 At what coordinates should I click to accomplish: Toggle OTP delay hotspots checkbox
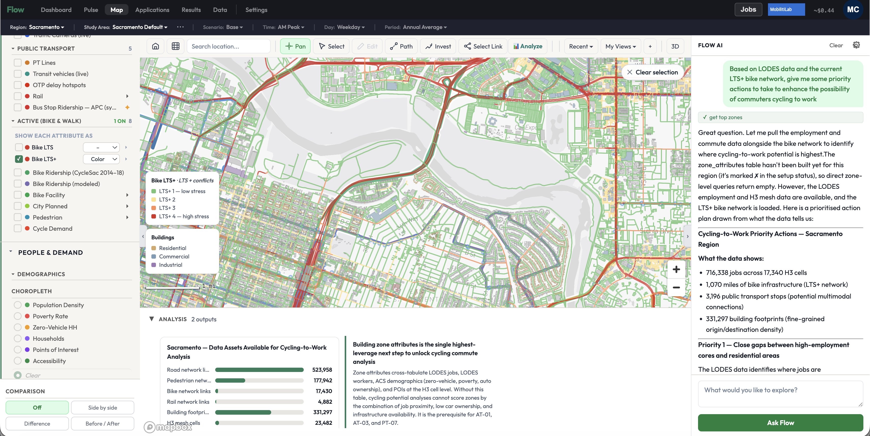point(18,85)
